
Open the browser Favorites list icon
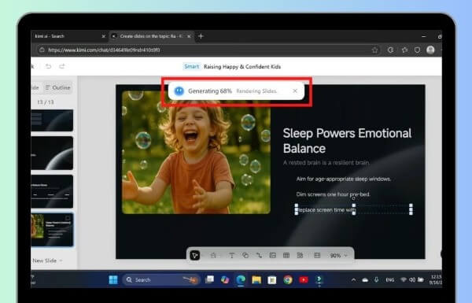coord(404,50)
